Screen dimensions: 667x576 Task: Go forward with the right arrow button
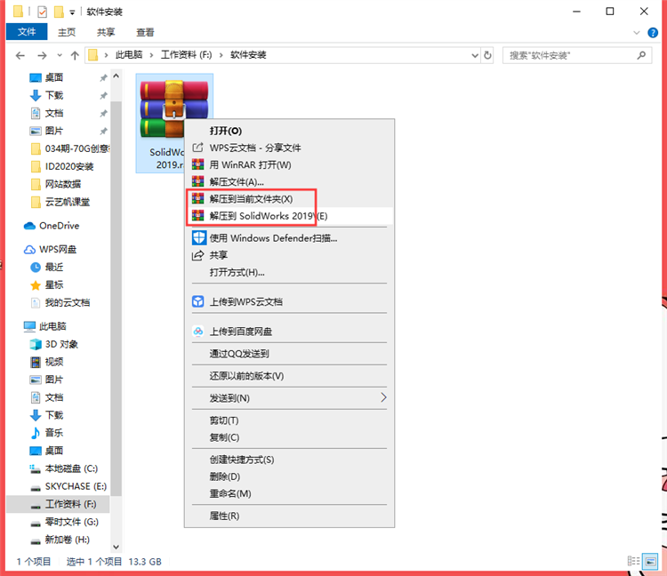(x=42, y=55)
